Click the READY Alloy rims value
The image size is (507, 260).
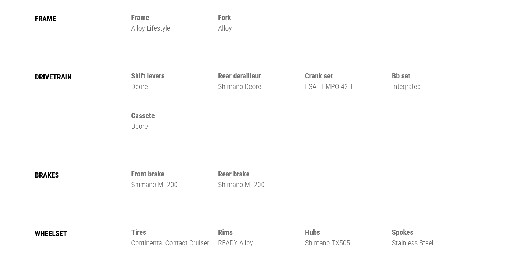pos(235,243)
